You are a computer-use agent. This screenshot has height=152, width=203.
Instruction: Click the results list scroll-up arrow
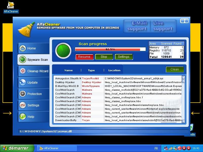[x=183, y=77]
